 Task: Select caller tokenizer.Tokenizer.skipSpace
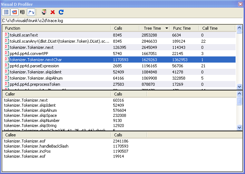[x=30, y=115]
